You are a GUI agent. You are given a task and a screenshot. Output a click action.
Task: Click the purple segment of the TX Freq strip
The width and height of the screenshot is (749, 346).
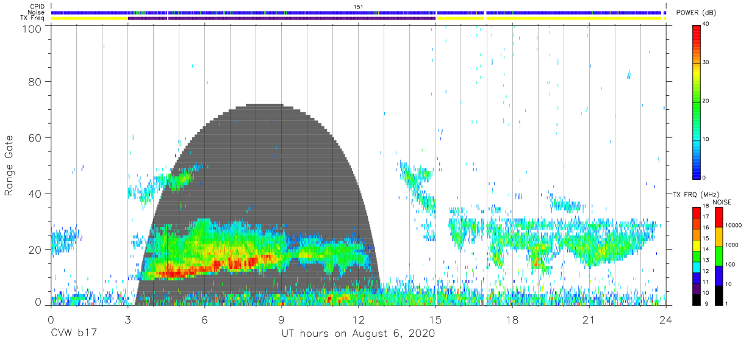pos(281,18)
